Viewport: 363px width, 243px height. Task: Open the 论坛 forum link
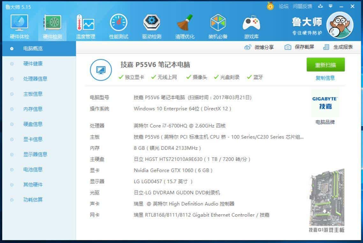(x=284, y=6)
